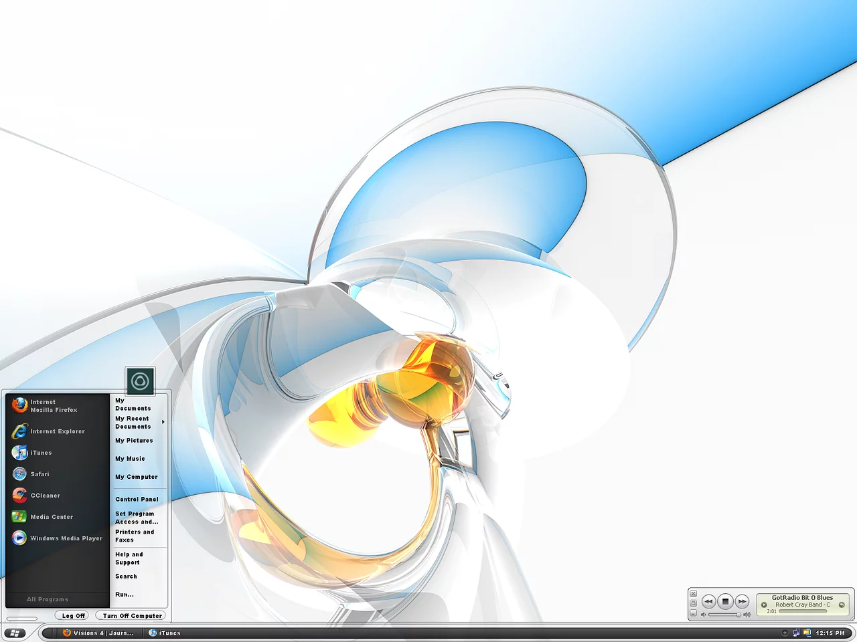Switch to the Firefox Visions 4 taskbar window
The width and height of the screenshot is (857, 642).
click(x=98, y=633)
